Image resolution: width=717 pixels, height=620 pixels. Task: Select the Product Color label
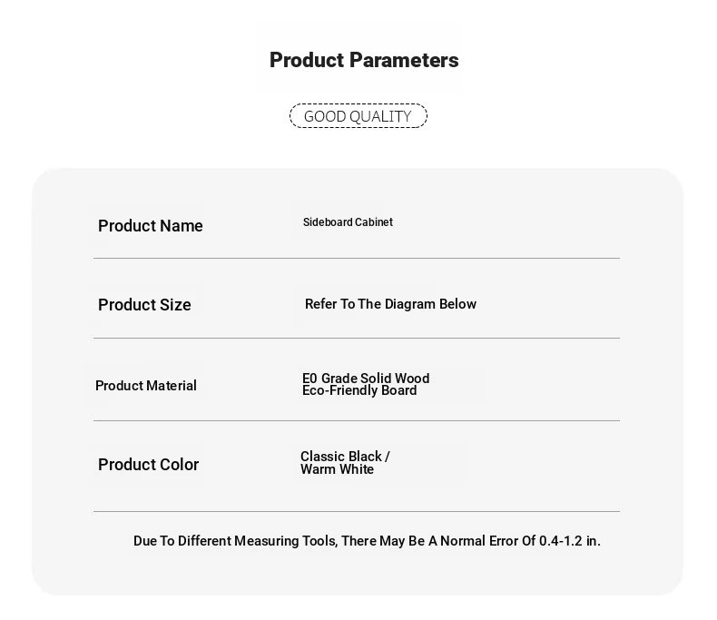pos(149,464)
